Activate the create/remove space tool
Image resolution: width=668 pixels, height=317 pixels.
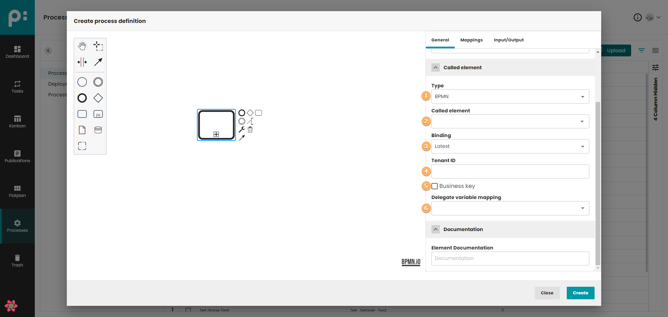(82, 62)
